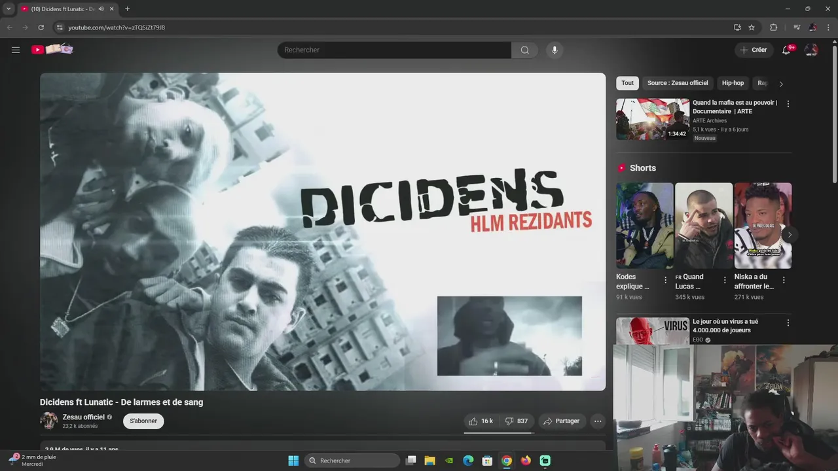
Task: Reload the page
Action: click(x=41, y=27)
